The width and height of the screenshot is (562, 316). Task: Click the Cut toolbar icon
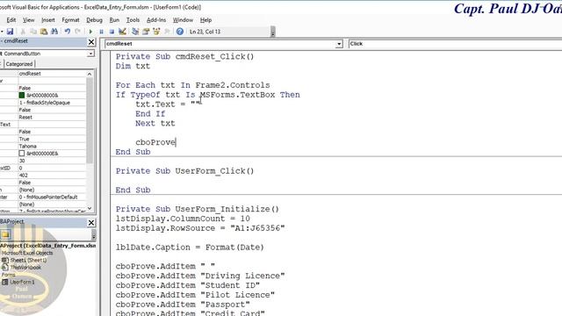23,32
